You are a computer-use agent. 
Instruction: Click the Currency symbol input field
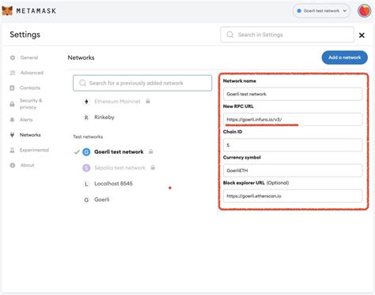(293, 170)
